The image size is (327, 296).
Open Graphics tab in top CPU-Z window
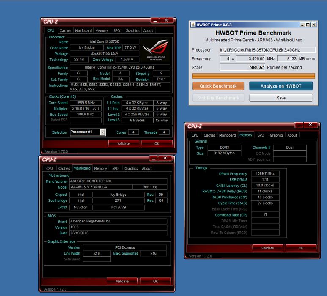click(132, 30)
